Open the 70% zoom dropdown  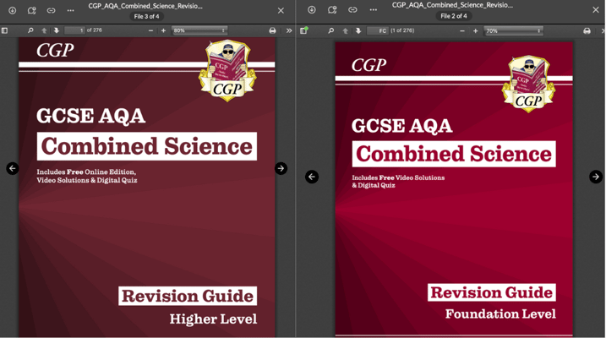(x=514, y=31)
